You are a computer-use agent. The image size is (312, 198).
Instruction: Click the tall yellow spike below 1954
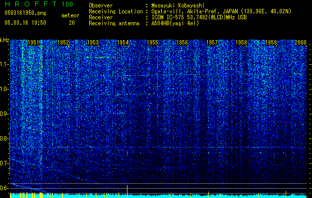coord(127,192)
